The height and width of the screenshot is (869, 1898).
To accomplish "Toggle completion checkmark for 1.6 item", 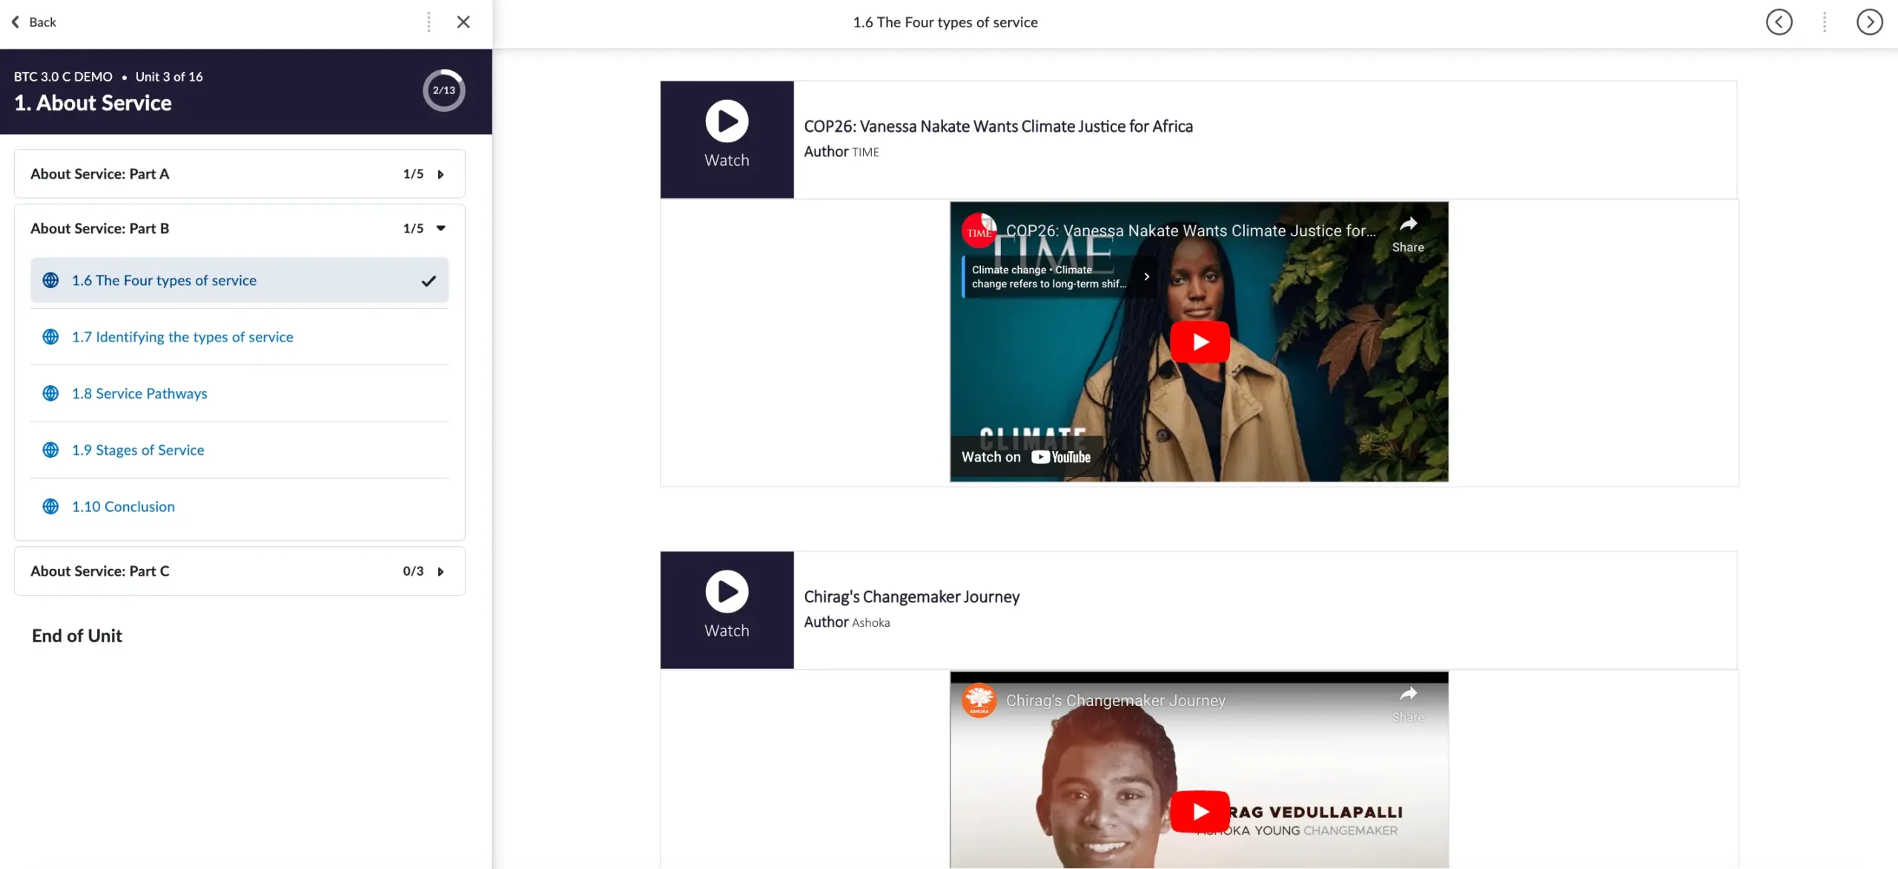I will (x=429, y=281).
